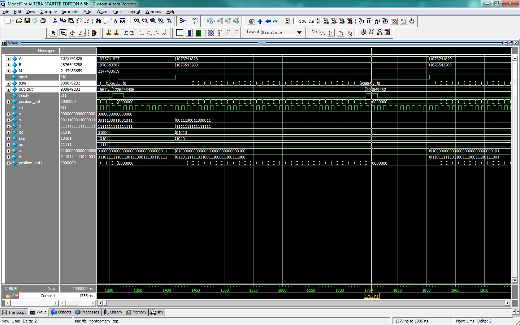Expand the position_out signal
520x325 pixels.
pos(8,102)
